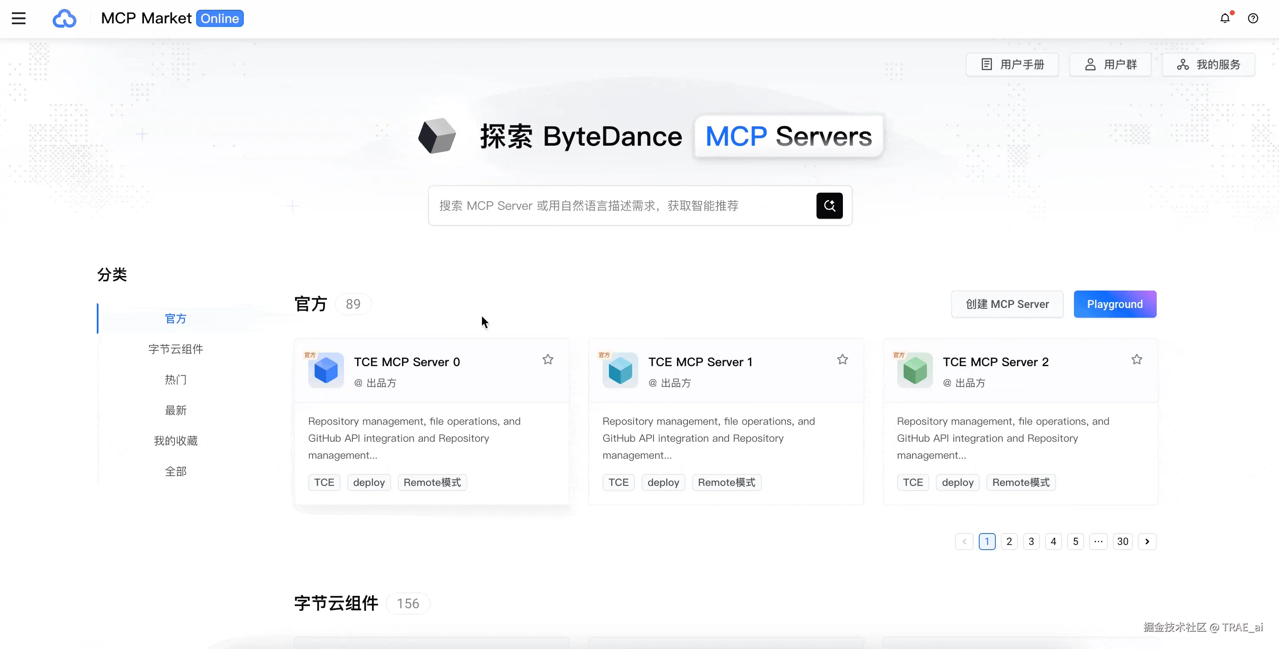Star the TCE MCP Server 2 card
Screen dimensions: 1279x649
(1136, 359)
